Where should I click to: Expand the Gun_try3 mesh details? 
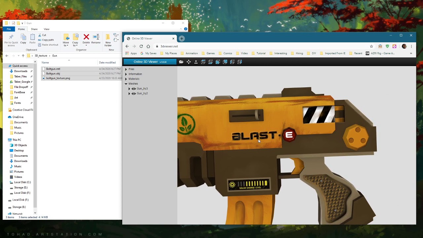click(x=129, y=89)
